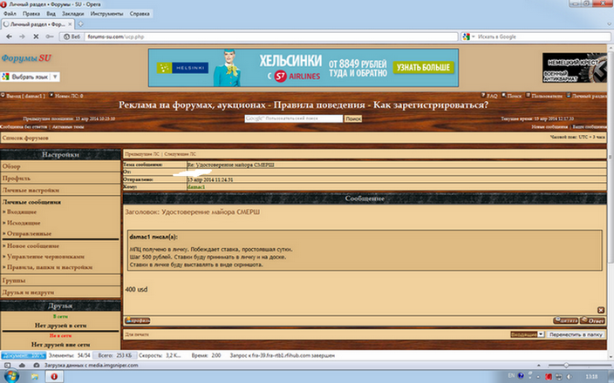Image resolution: width=614 pixels, height=383 pixels.
Task: Delete message with small X icon
Action: tap(601, 310)
